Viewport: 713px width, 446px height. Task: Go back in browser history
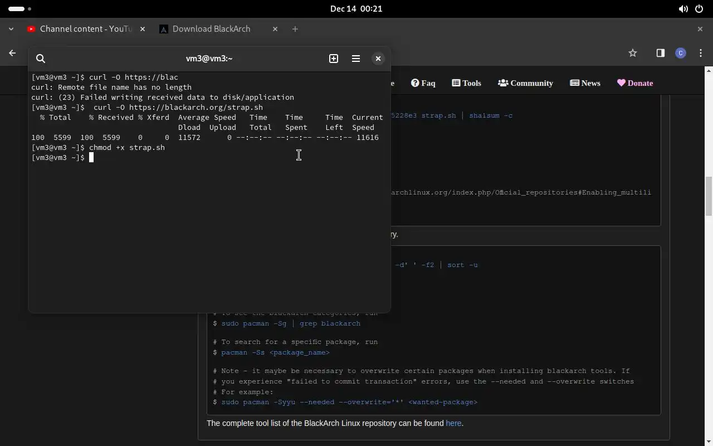(12, 53)
